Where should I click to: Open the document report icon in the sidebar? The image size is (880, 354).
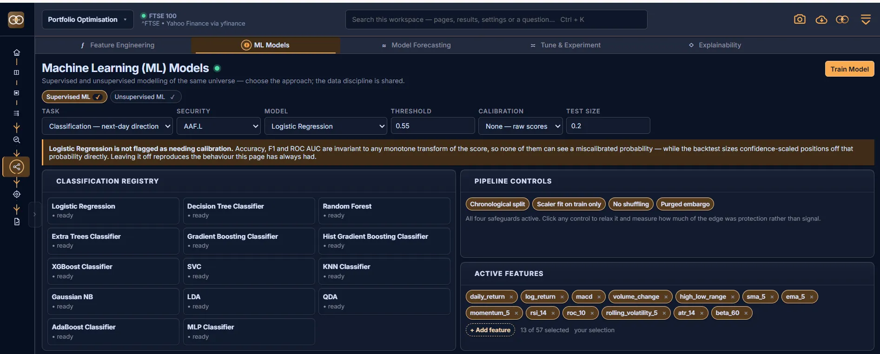[x=17, y=222]
